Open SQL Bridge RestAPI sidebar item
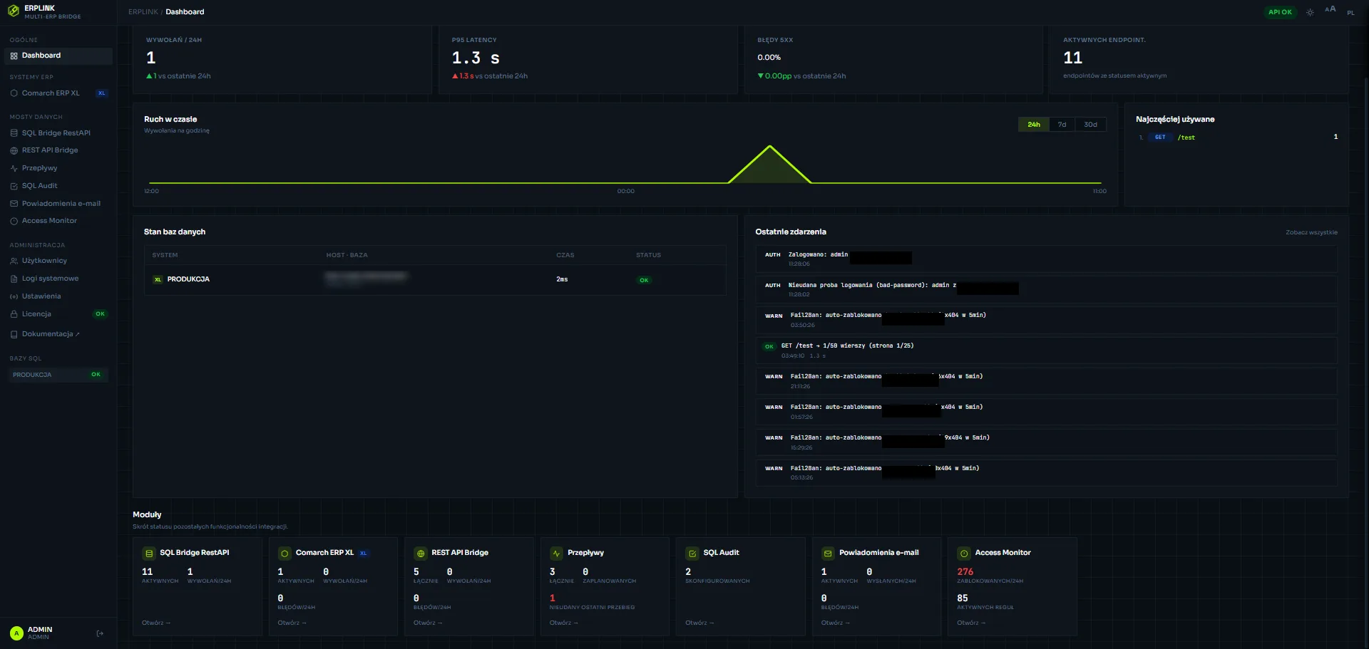The height and width of the screenshot is (649, 1369). [x=58, y=133]
